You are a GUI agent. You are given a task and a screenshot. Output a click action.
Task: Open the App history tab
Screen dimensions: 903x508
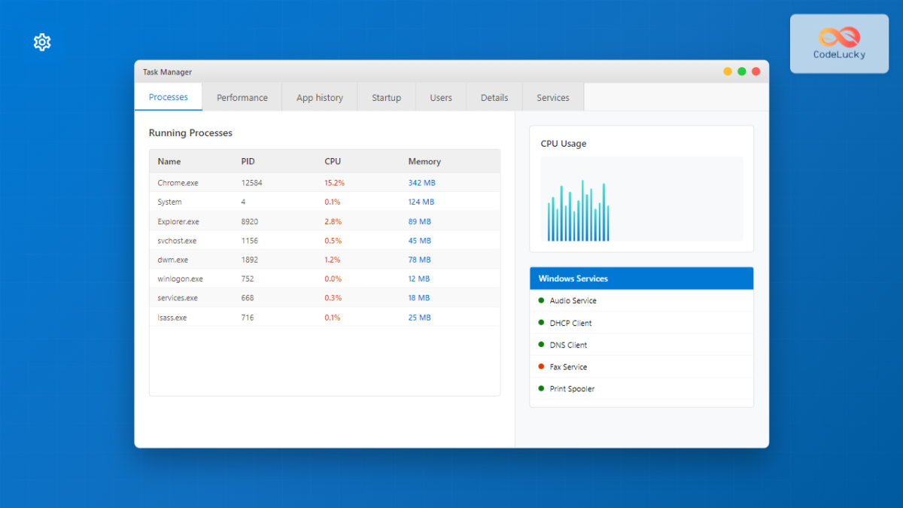pos(320,98)
